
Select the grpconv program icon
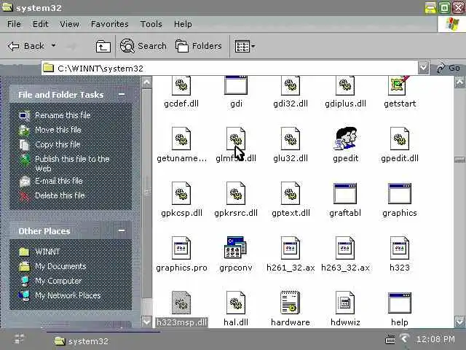point(235,248)
